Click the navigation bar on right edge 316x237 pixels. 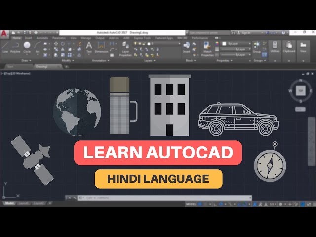coord(311,142)
